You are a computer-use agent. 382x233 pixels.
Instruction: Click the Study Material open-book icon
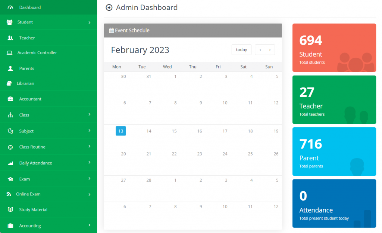(10, 210)
